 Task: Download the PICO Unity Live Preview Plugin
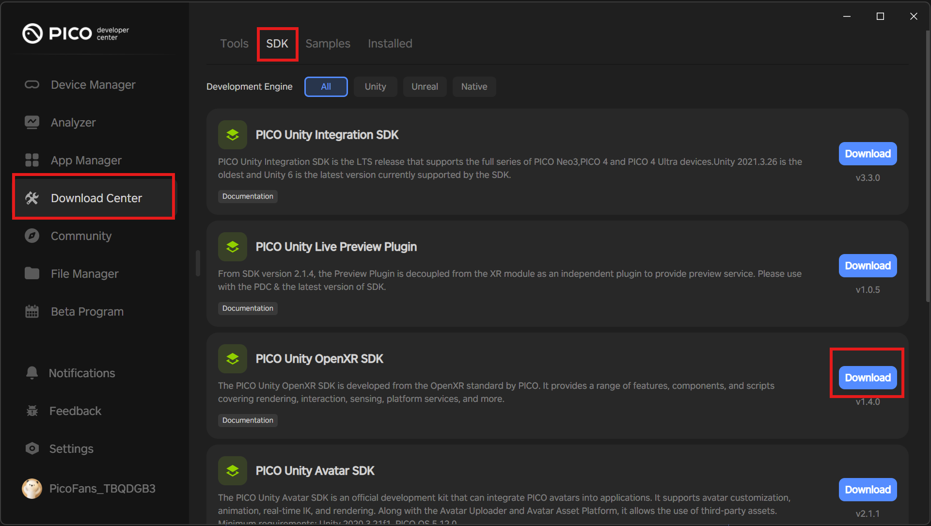tap(868, 266)
